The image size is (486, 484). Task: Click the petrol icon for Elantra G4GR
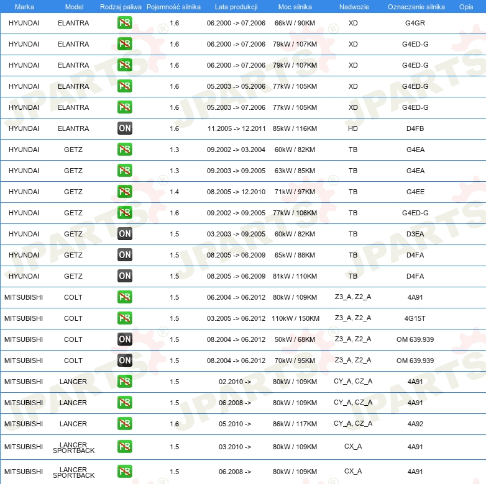coord(124,24)
